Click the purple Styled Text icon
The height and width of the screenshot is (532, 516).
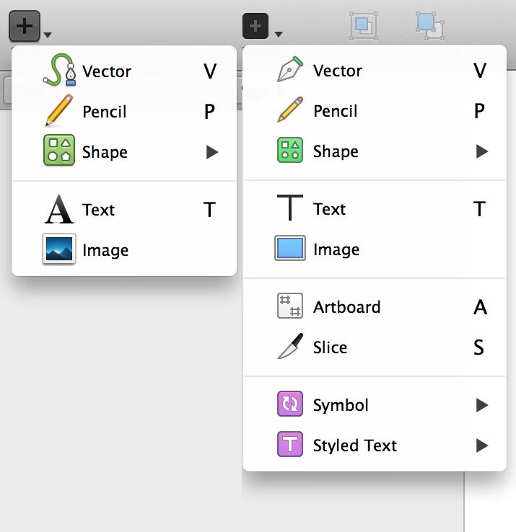290,444
